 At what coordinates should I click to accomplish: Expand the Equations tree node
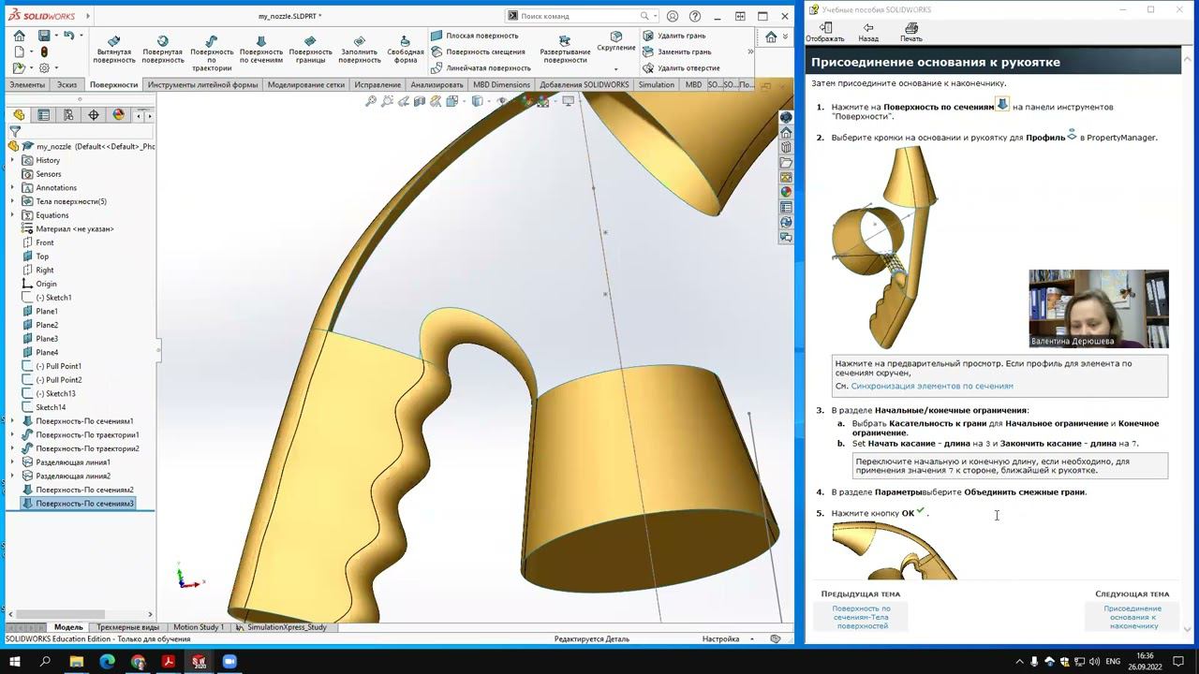pos(13,215)
